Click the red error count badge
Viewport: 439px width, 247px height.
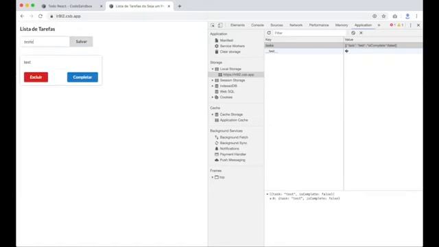[392, 25]
